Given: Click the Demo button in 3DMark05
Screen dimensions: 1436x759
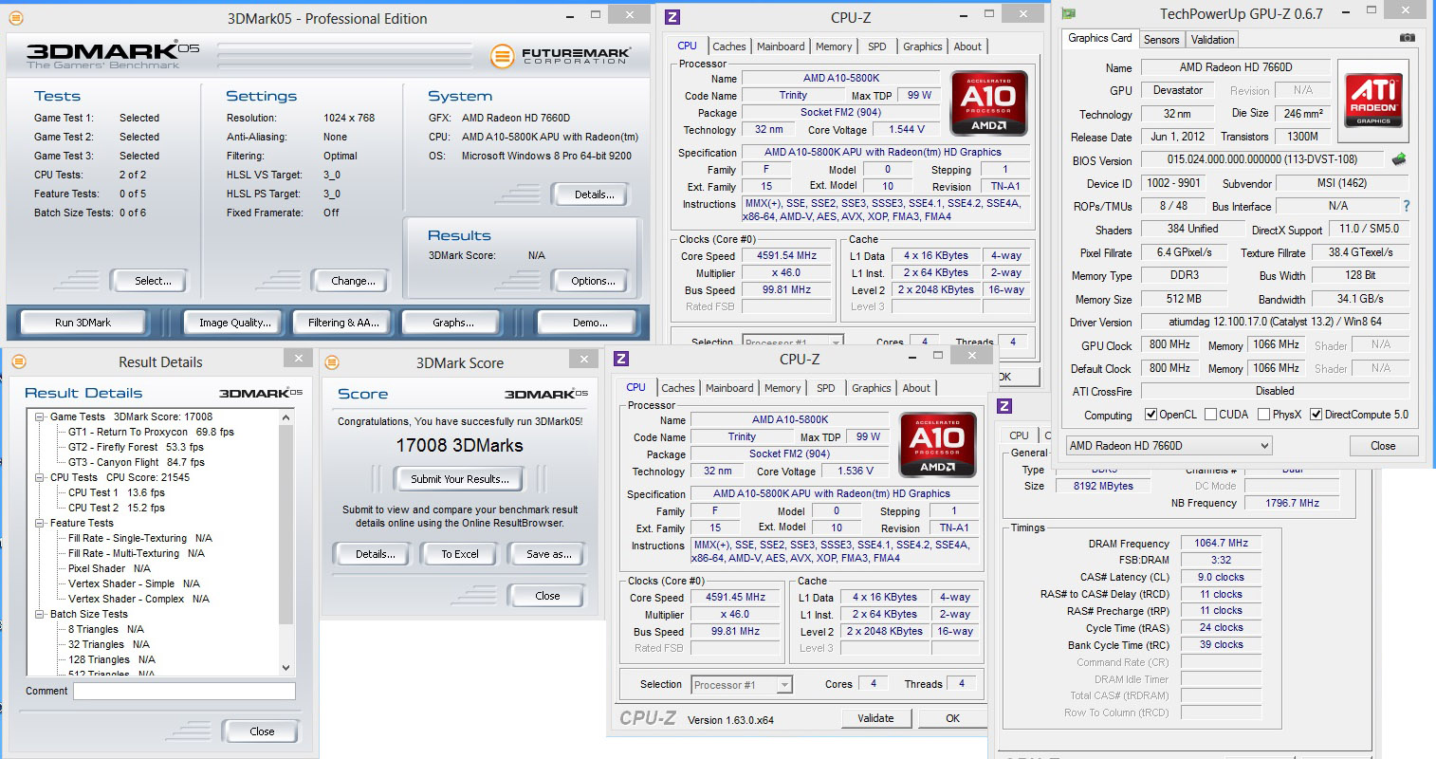Looking at the screenshot, I should click(590, 323).
